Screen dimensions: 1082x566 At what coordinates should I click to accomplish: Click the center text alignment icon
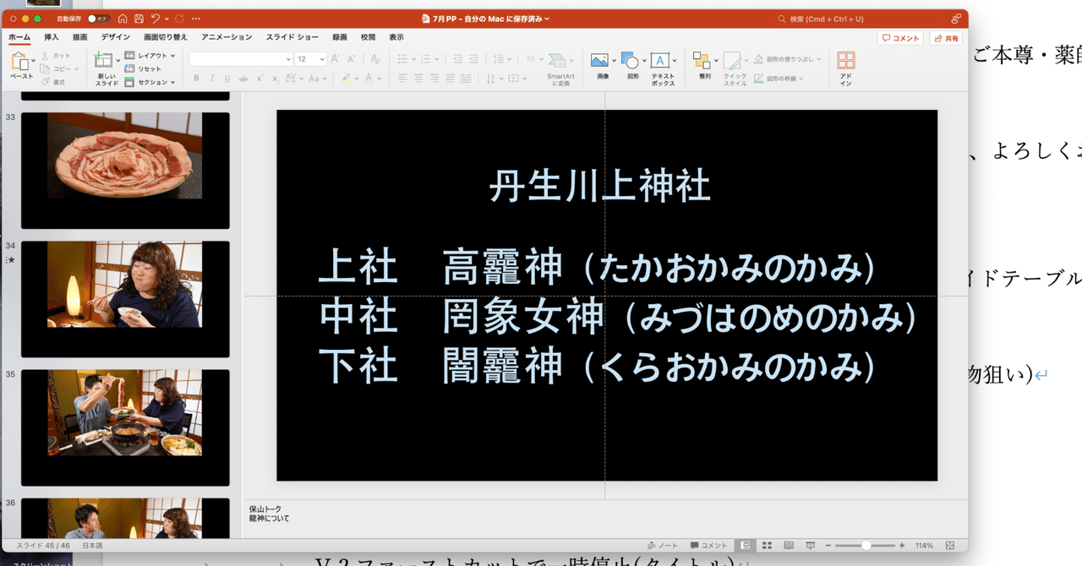click(419, 79)
